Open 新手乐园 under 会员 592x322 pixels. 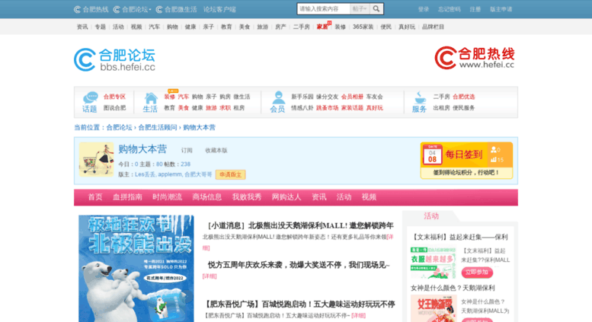tap(302, 97)
